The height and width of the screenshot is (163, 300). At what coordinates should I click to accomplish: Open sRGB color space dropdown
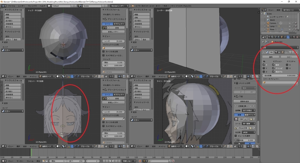[x=249, y=132]
